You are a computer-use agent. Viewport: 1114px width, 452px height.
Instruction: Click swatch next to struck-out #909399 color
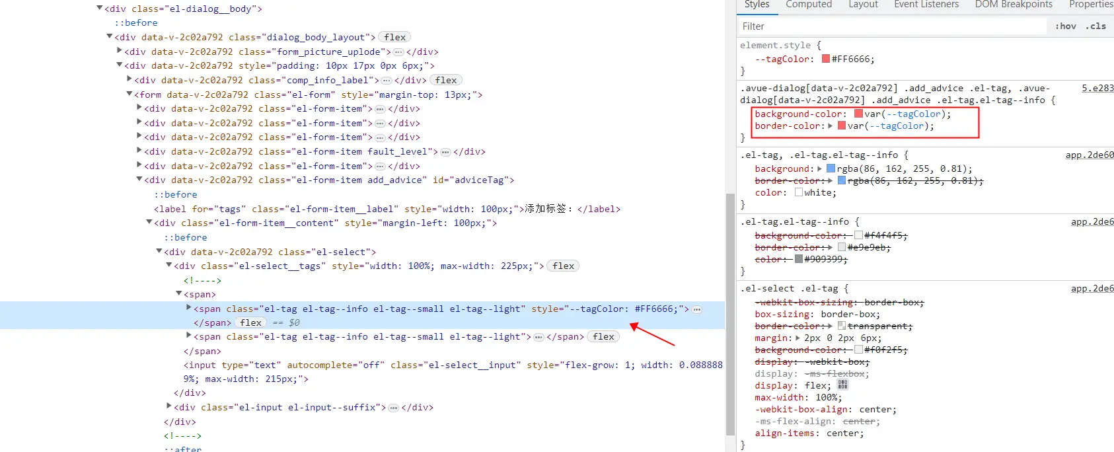point(799,259)
